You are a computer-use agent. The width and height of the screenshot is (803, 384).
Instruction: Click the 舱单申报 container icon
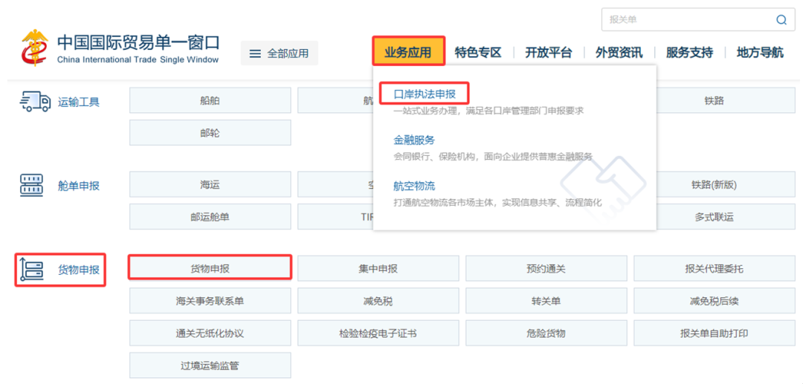point(32,185)
